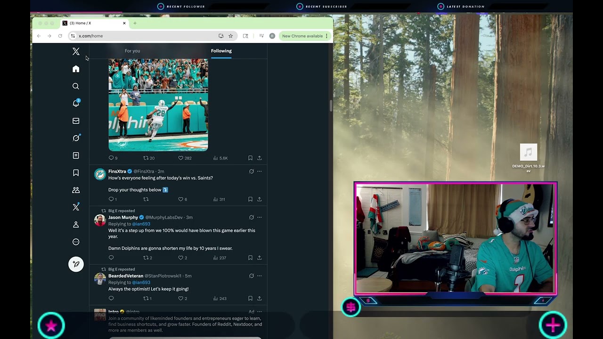
Task: Open the Grok icon in the sidebar
Action: coord(76,138)
